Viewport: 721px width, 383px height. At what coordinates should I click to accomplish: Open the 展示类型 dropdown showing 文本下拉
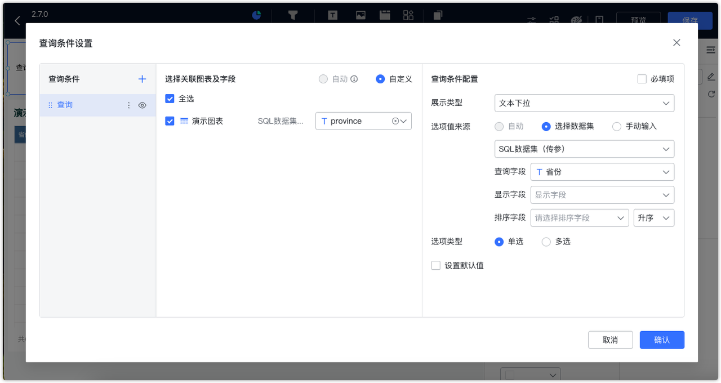pyautogui.click(x=584, y=103)
